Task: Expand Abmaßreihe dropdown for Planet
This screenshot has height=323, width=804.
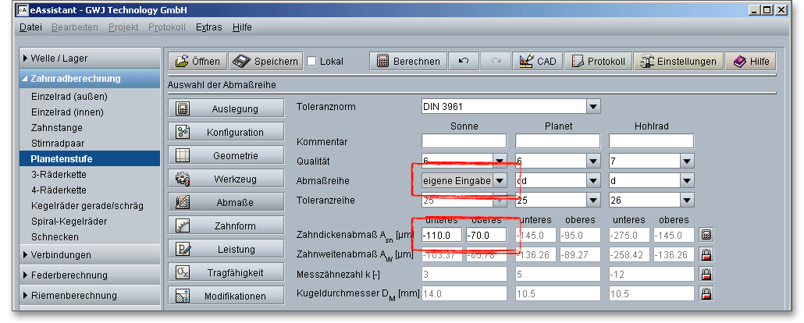Action: point(593,180)
